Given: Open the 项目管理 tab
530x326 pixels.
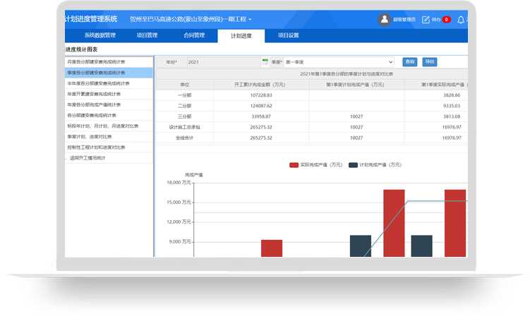Looking at the screenshot, I should pyautogui.click(x=147, y=35).
